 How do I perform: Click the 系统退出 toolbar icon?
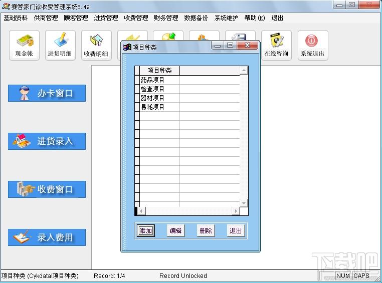tap(312, 45)
